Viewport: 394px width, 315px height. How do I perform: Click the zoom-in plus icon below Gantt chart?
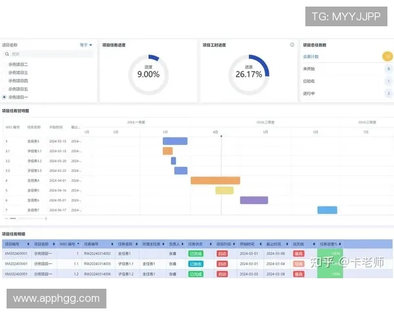point(45,218)
